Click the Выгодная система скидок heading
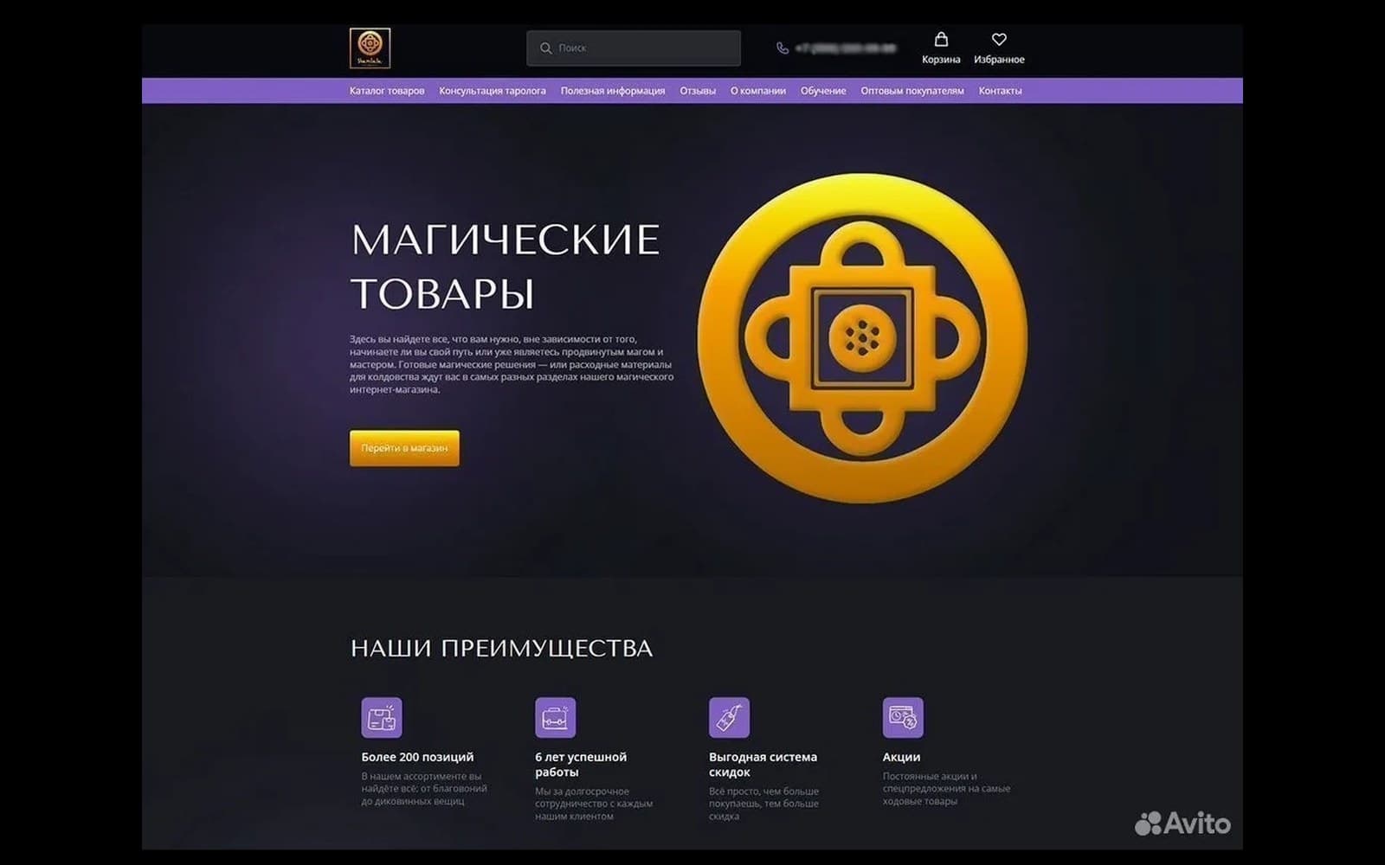 point(763,765)
